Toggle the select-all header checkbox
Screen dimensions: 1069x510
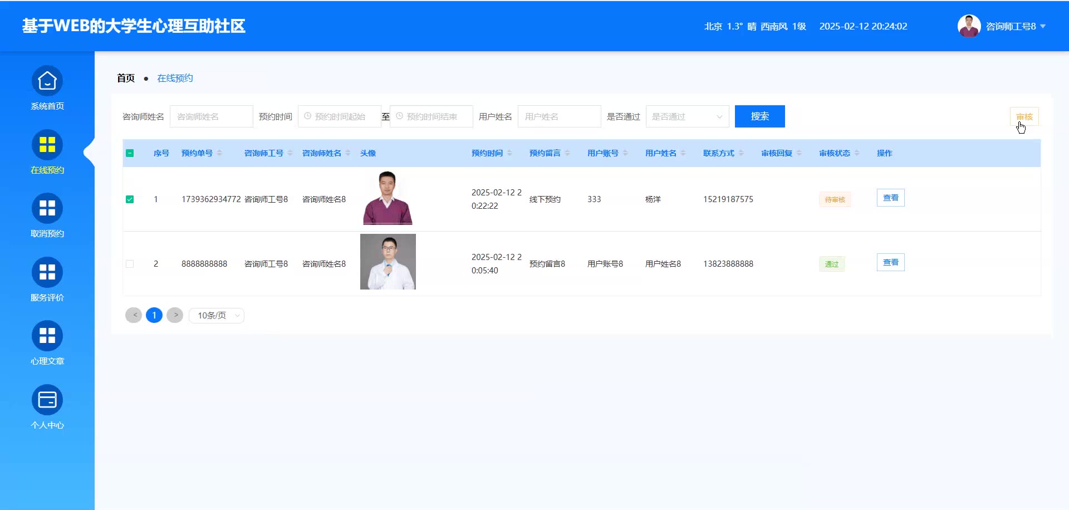pos(130,153)
